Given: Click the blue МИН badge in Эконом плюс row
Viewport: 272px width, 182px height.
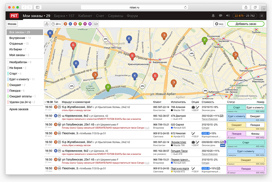Looking at the screenshot, I should 223,146.
